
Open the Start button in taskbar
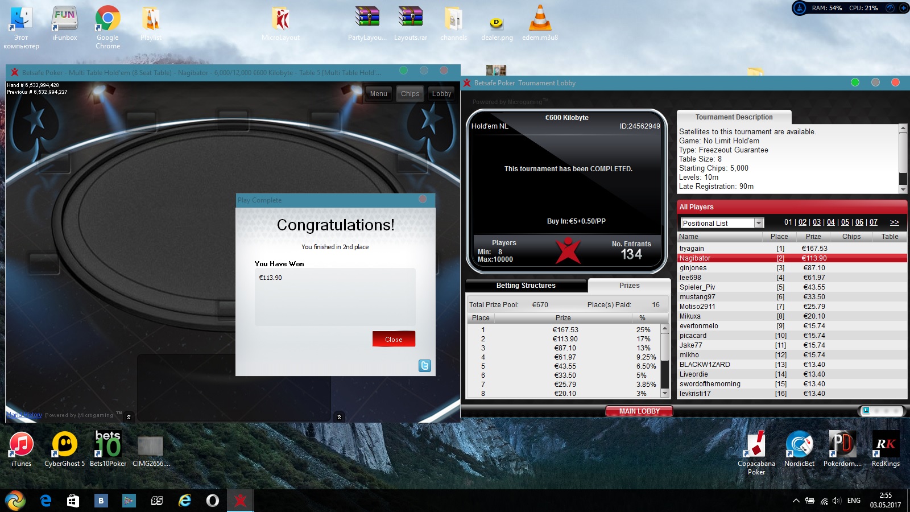15,501
